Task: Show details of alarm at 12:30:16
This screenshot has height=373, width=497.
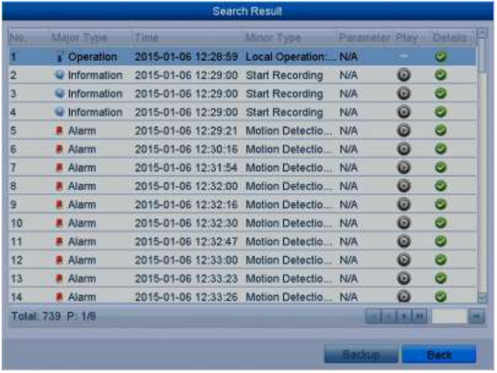Action: tap(441, 149)
